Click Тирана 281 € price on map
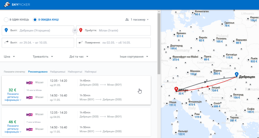This screenshot has width=259, height=138. 233,120
